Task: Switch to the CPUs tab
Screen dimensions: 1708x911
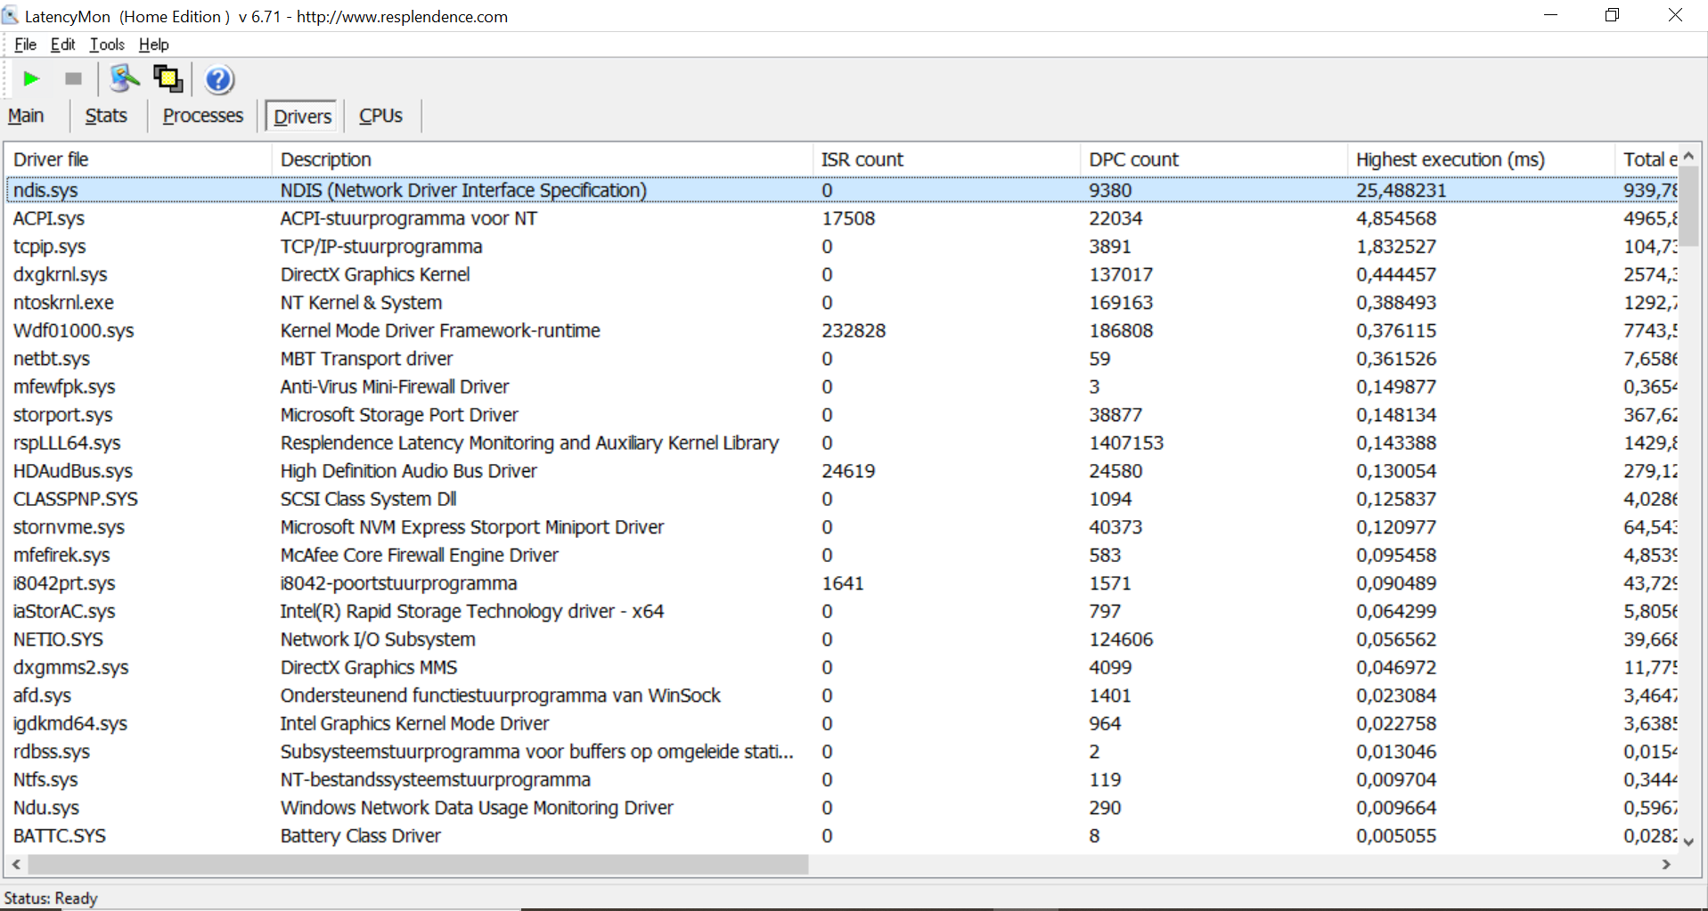Action: (x=380, y=116)
